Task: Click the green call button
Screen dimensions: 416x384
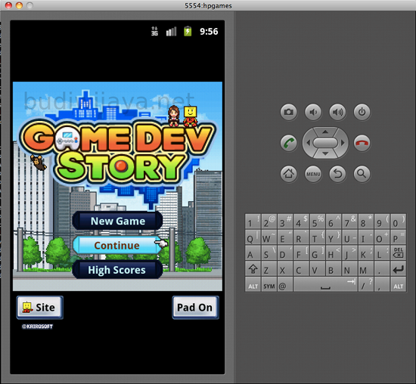Action: pos(289,143)
